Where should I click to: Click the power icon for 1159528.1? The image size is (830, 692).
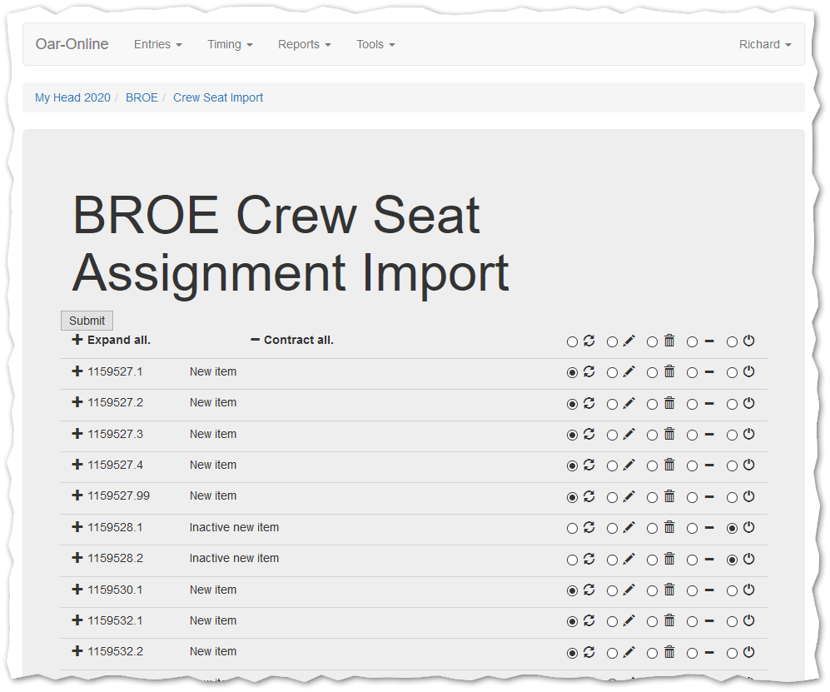(748, 527)
